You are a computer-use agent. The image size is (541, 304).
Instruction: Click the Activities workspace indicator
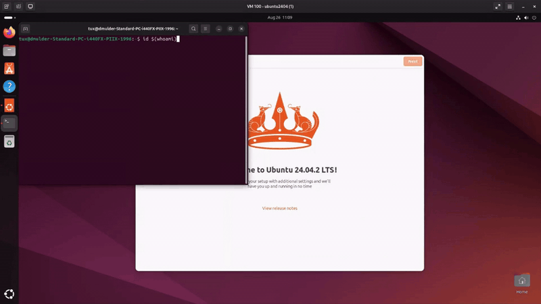[9, 18]
